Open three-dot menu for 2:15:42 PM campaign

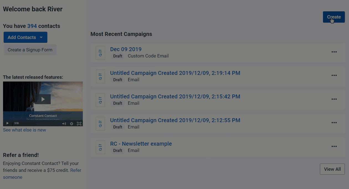tap(334, 99)
